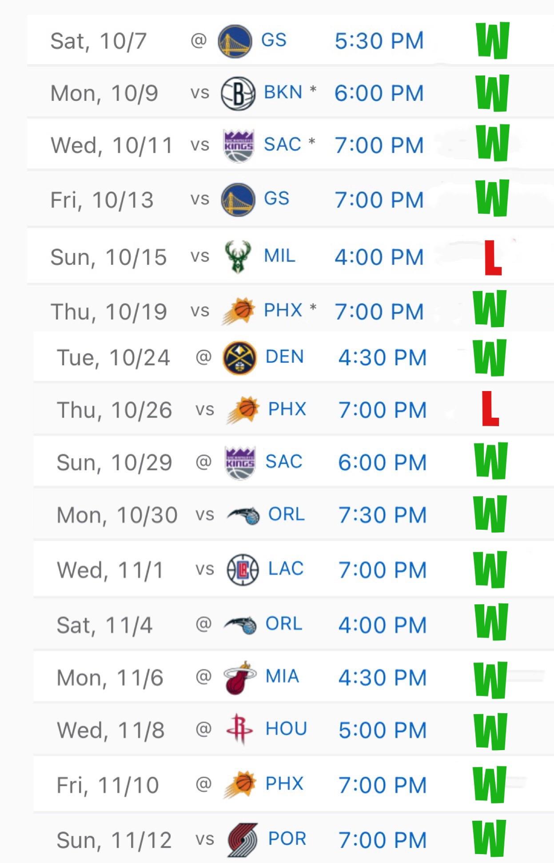The height and width of the screenshot is (863, 554).
Task: Click the HOU 5:00 PM game time
Action: pyautogui.click(x=382, y=730)
